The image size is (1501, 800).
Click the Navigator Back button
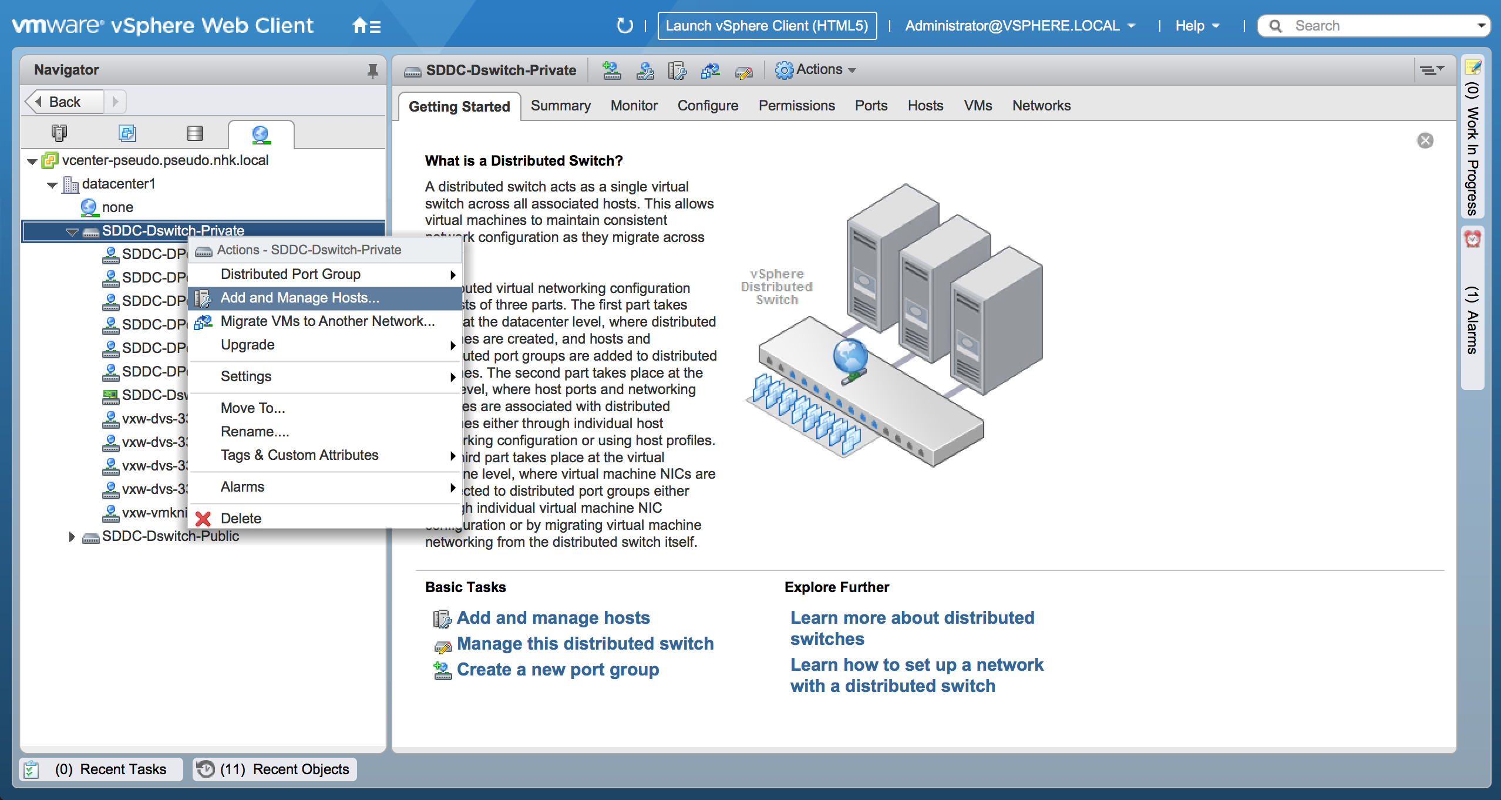[x=64, y=102]
